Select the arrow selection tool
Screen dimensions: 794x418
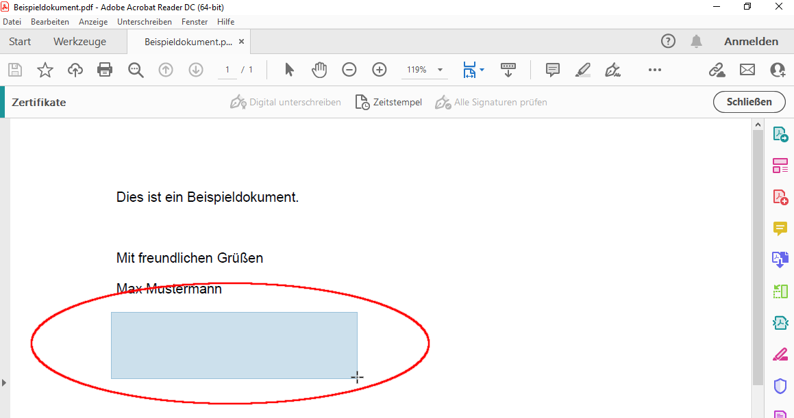pyautogui.click(x=289, y=70)
